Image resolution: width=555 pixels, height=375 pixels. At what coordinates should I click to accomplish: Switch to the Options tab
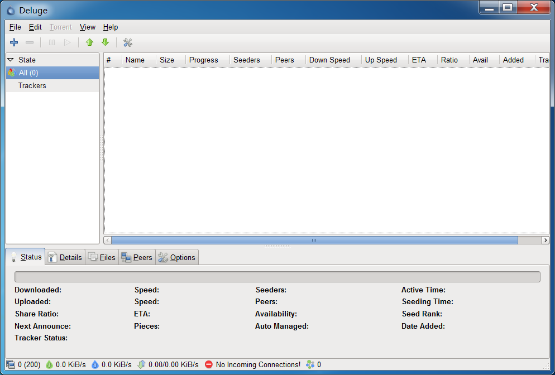pos(177,257)
